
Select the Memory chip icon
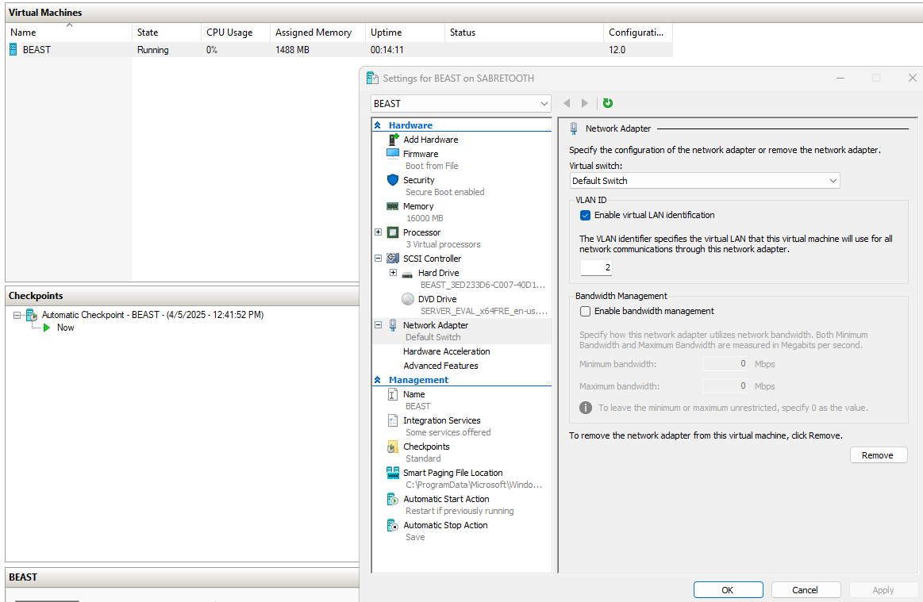coord(393,206)
